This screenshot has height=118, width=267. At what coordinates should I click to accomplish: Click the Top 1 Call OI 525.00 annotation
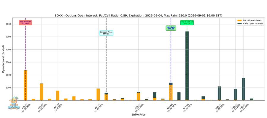click(187, 22)
